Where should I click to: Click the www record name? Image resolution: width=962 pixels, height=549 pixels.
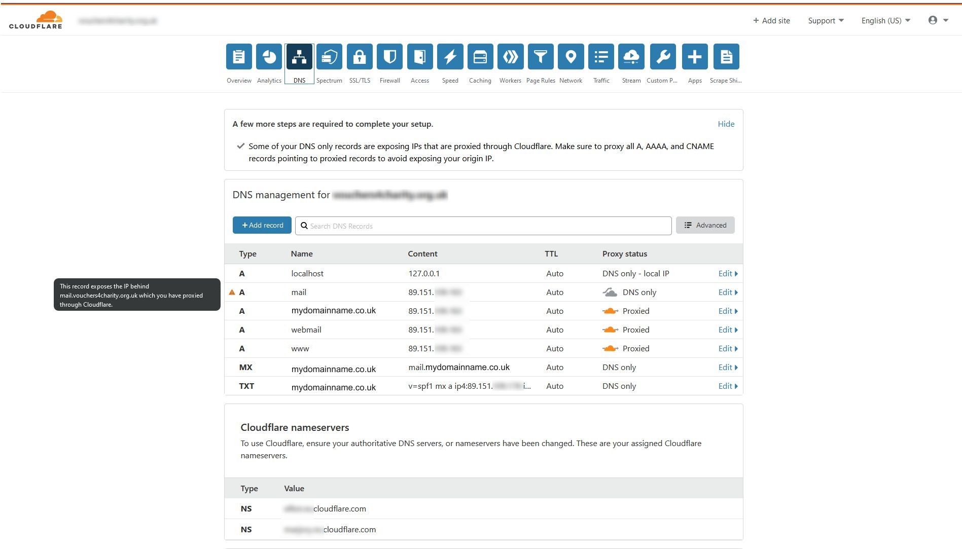tap(300, 348)
